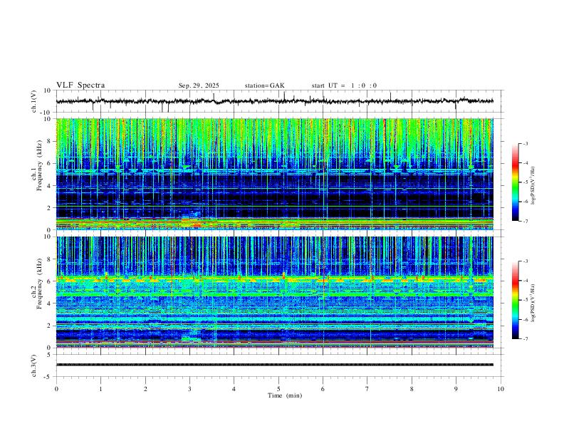Click the "4" kHz tick on ch.2 spectrogram axis

point(49,303)
